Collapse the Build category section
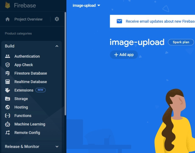The width and height of the screenshot is (195, 153). click(x=57, y=46)
